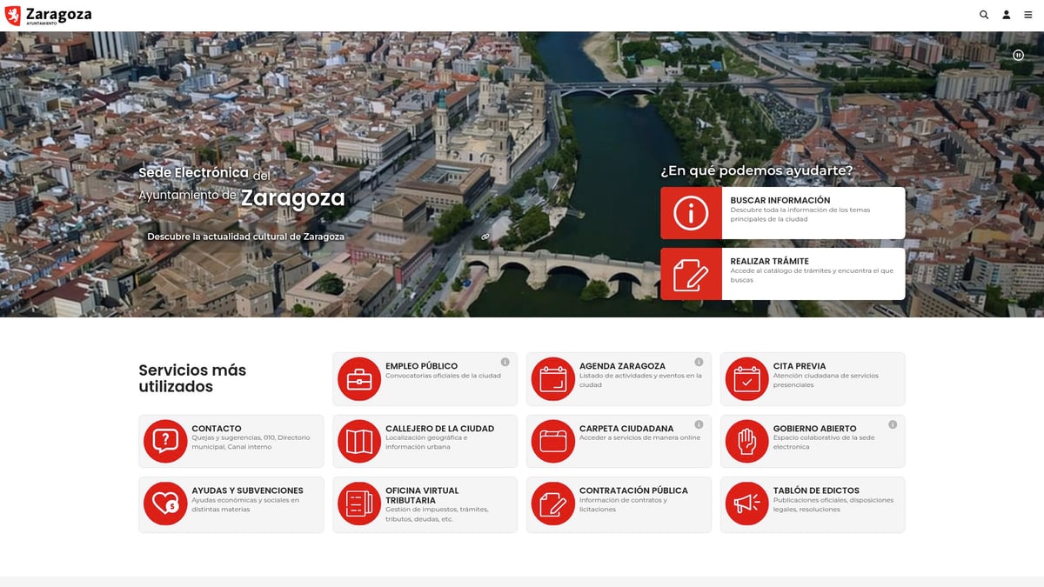Click the Oficina Virtual Tributaria form icon
1044x587 pixels.
(x=359, y=504)
